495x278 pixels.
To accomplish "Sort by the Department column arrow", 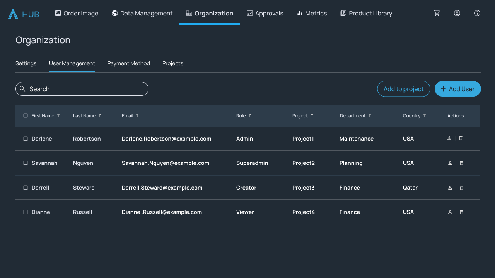I will point(370,115).
